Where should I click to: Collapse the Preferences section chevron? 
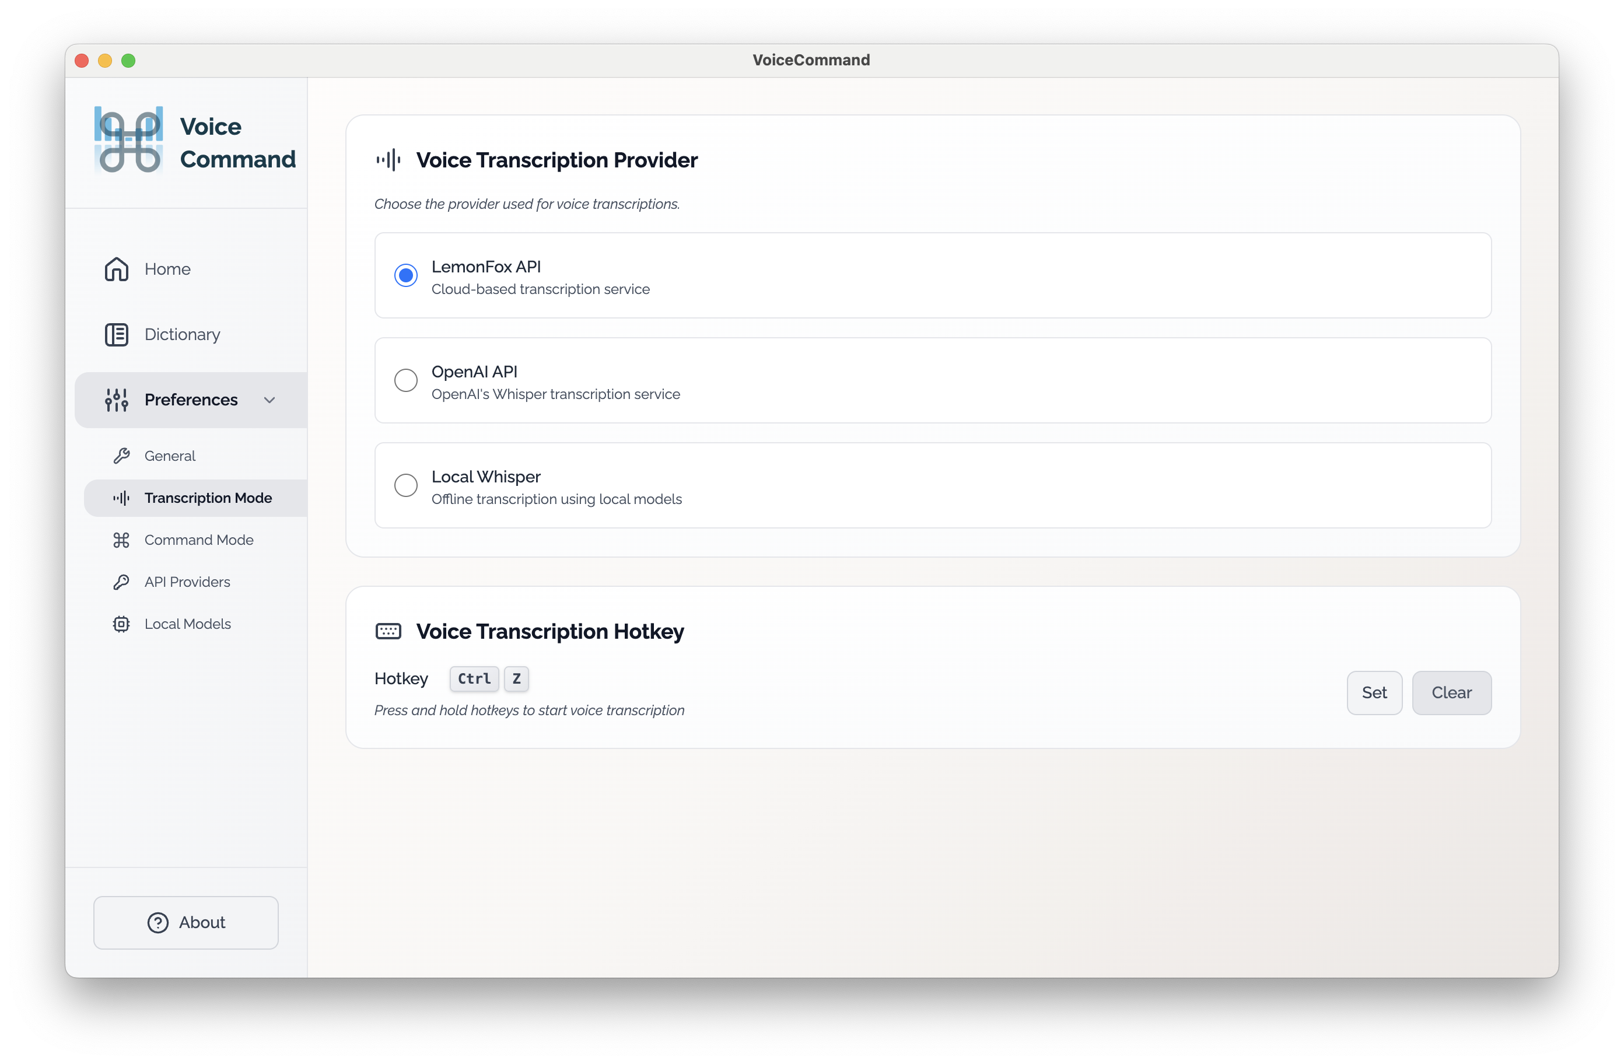coord(269,400)
